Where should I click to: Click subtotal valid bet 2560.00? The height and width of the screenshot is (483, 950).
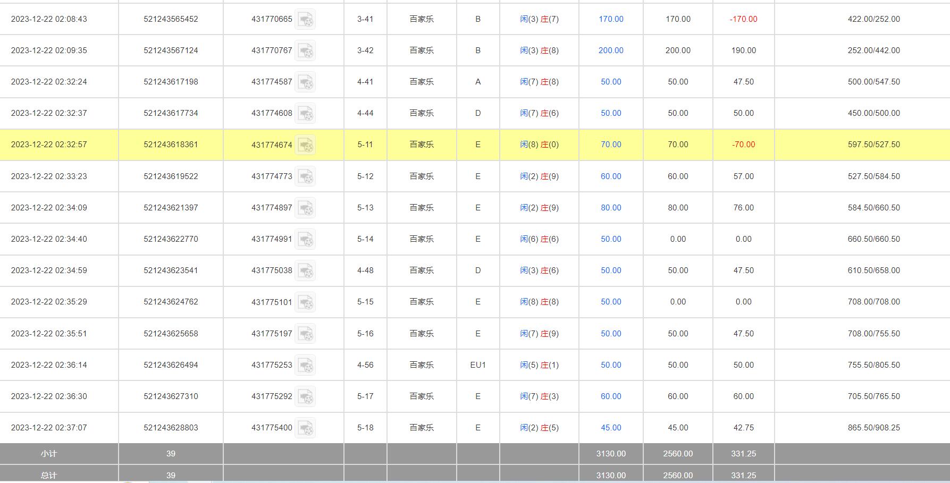pyautogui.click(x=678, y=454)
